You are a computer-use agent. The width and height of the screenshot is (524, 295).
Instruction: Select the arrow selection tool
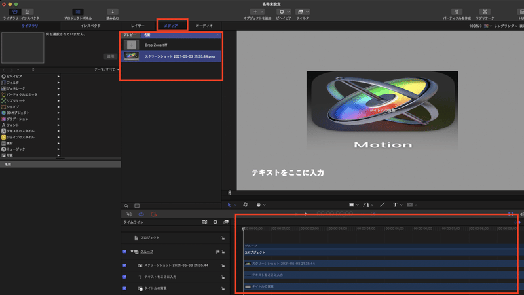[229, 205]
